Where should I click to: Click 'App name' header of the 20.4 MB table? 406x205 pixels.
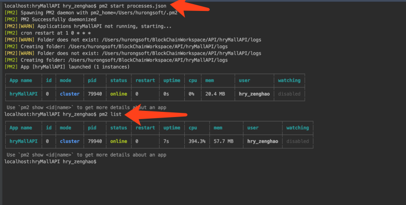pos(21,80)
